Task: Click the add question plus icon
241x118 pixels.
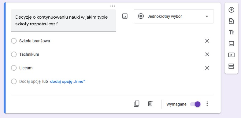Action: pyautogui.click(x=231, y=10)
